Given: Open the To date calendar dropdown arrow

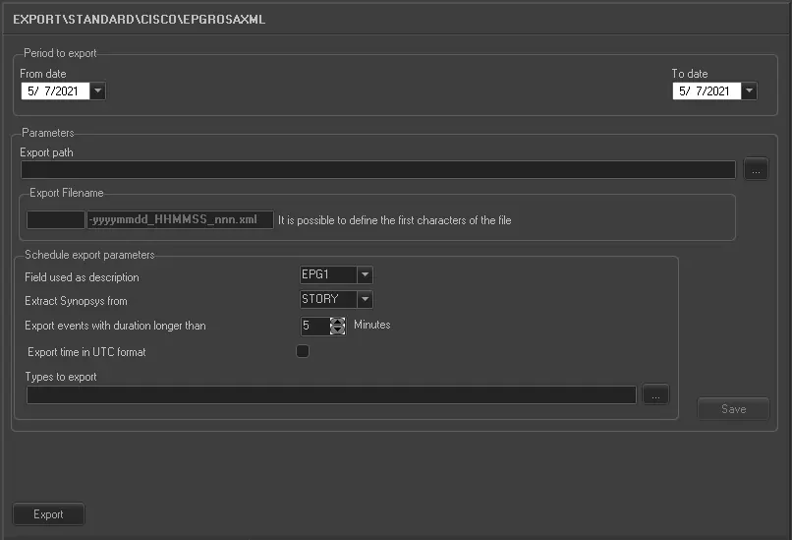Looking at the screenshot, I should click(749, 91).
